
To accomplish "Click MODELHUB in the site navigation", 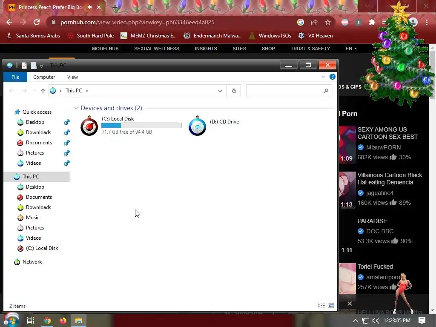I will (x=106, y=49).
